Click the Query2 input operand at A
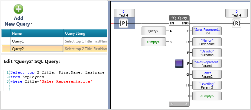Image resolution: width=251 pixels, height=110 pixels. [x=154, y=31]
